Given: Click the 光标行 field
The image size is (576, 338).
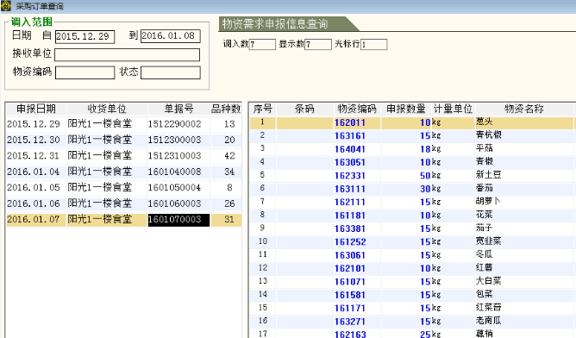Looking at the screenshot, I should pos(374,45).
